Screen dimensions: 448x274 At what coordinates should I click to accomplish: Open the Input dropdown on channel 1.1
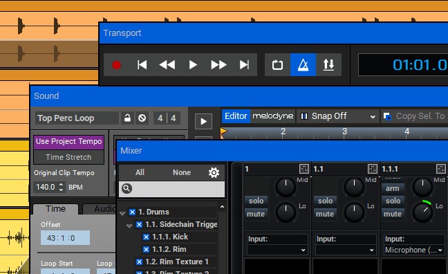pyautogui.click(x=346, y=250)
